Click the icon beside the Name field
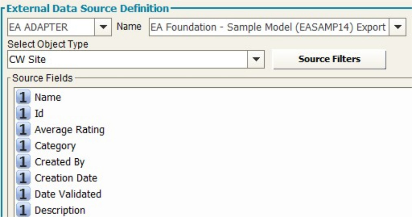Viewport: 412px width, 217px height. point(24,97)
